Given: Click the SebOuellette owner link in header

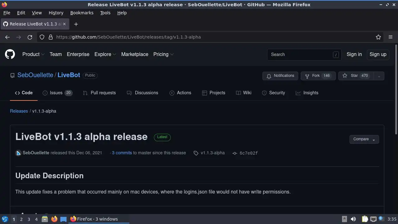Looking at the screenshot, I should coord(35,75).
